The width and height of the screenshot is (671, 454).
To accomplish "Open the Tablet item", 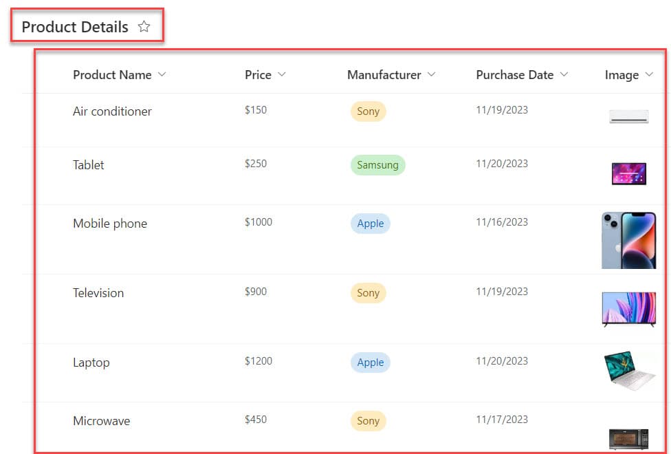I will [x=88, y=165].
